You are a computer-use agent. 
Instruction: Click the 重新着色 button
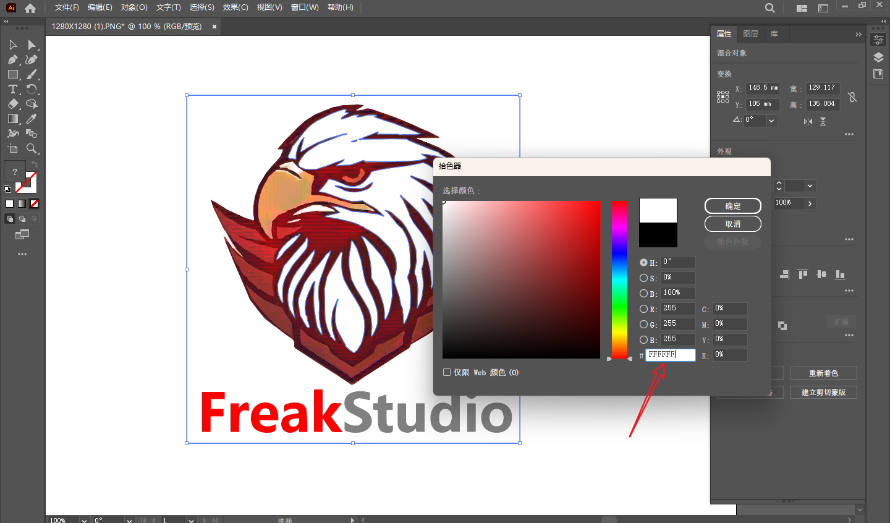point(823,373)
